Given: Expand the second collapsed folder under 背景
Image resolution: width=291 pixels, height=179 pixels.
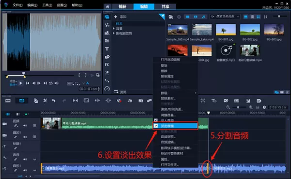Looking at the screenshot, I should [x=114, y=33].
